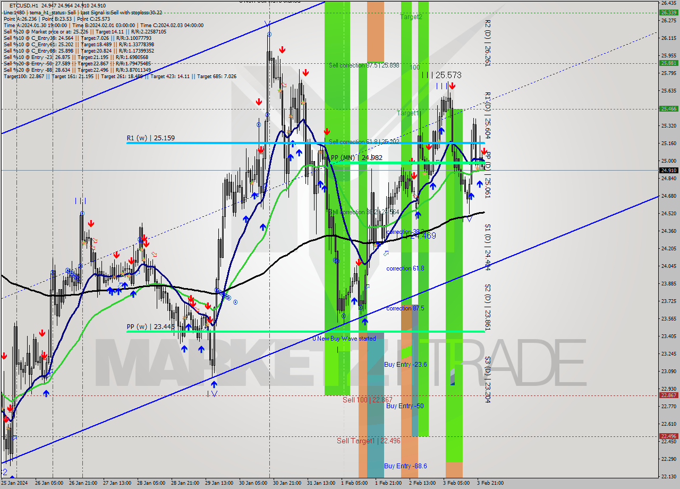This screenshot has height=489, width=680.
Task: Click the green 'Target1' label
Action: pyautogui.click(x=409, y=113)
